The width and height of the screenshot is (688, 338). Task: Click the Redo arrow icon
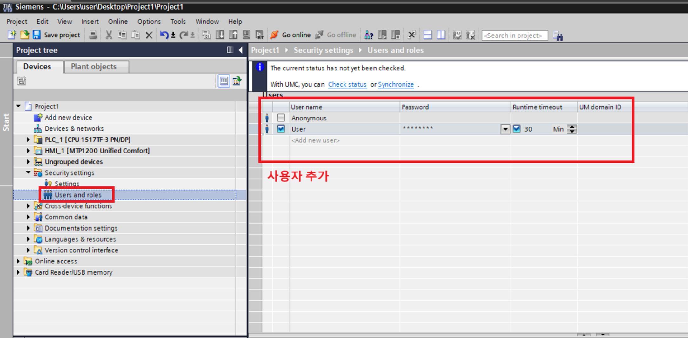[184, 35]
